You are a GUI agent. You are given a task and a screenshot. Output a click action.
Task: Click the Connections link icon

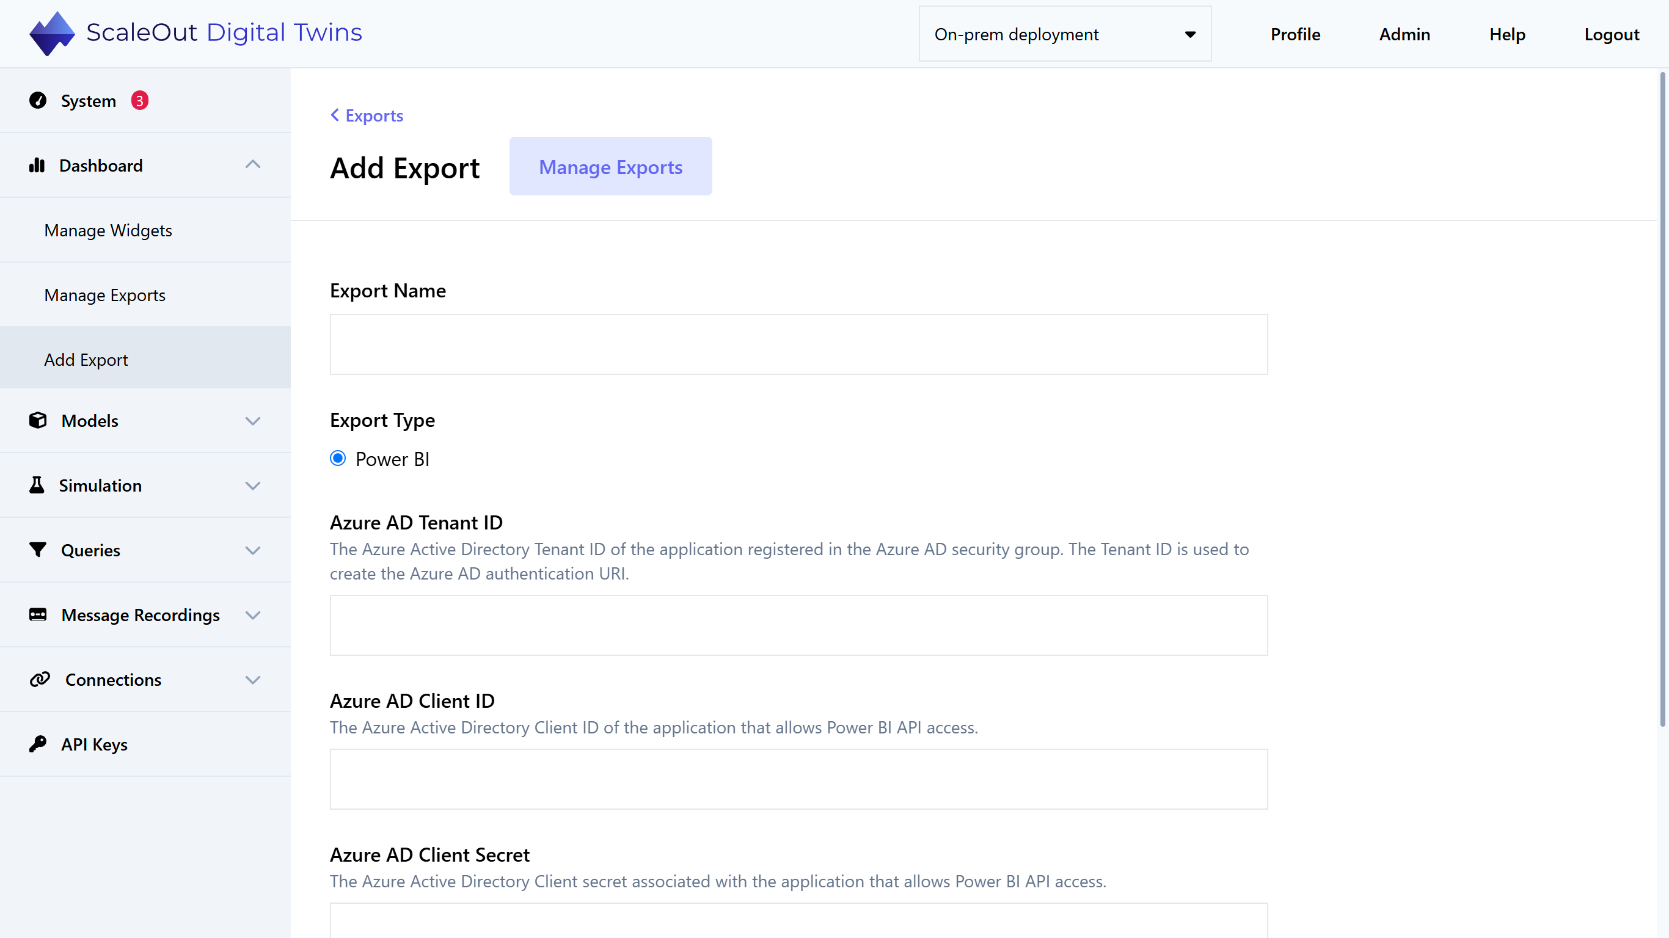(40, 680)
